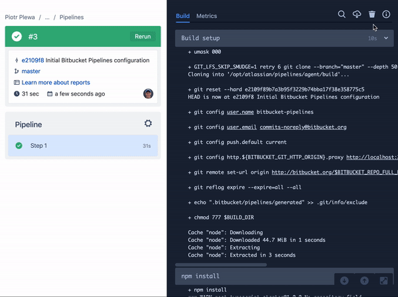Screen dimensions: 398x297
Task: Open build info circle icon
Action: coord(387,14)
